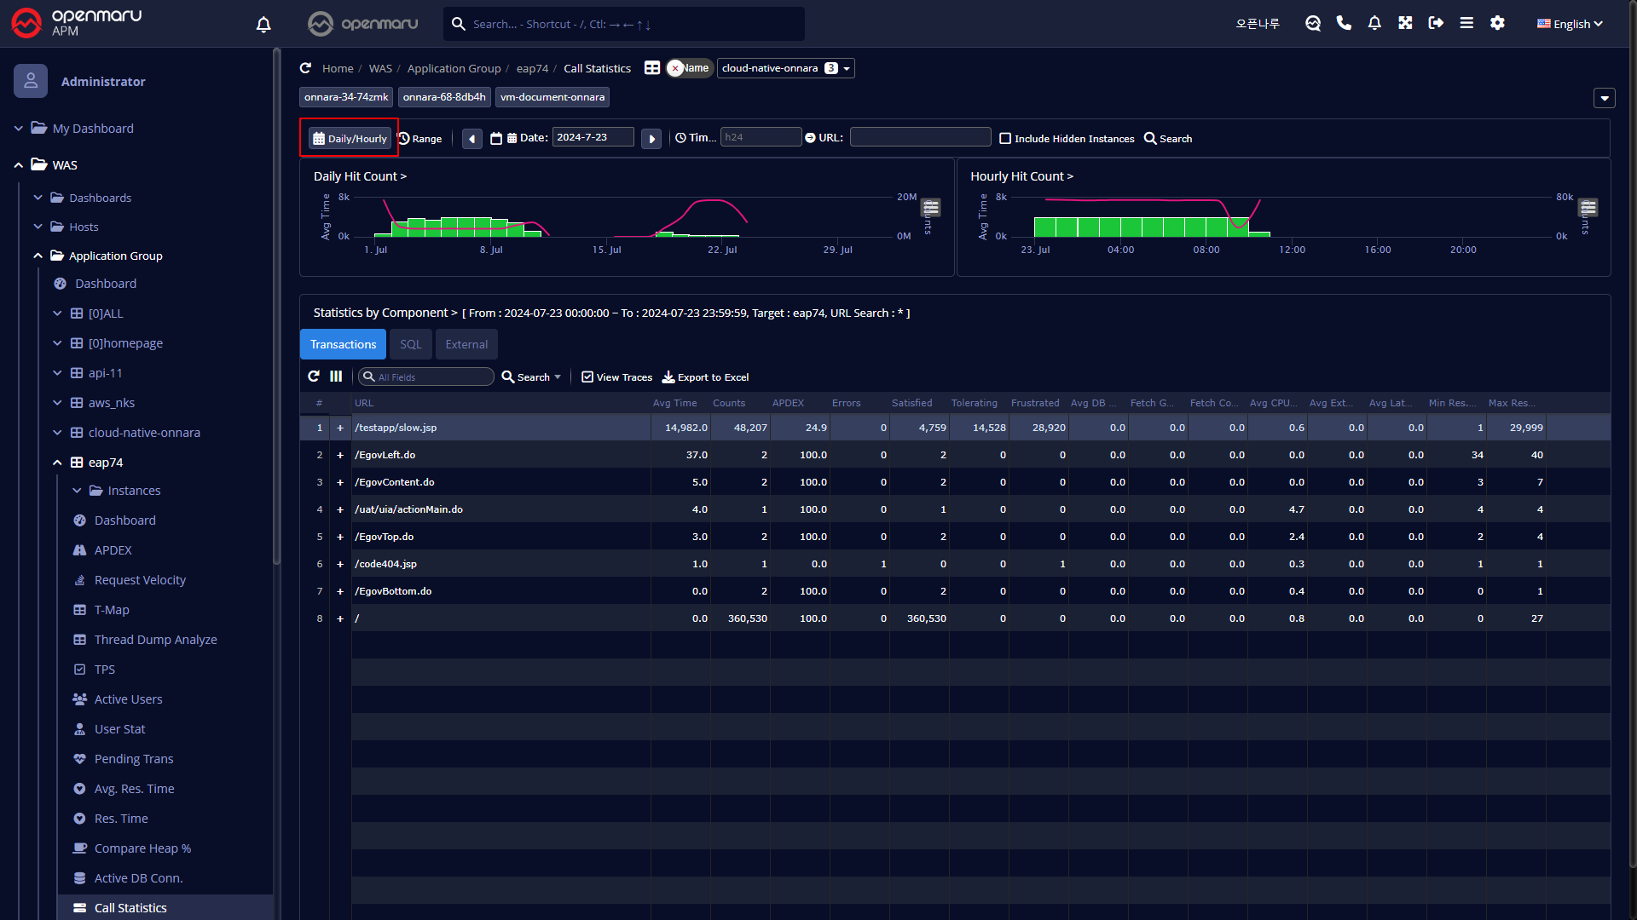Viewport: 1637px width, 920px height.
Task: Click the URL filter input field
Action: point(920,137)
